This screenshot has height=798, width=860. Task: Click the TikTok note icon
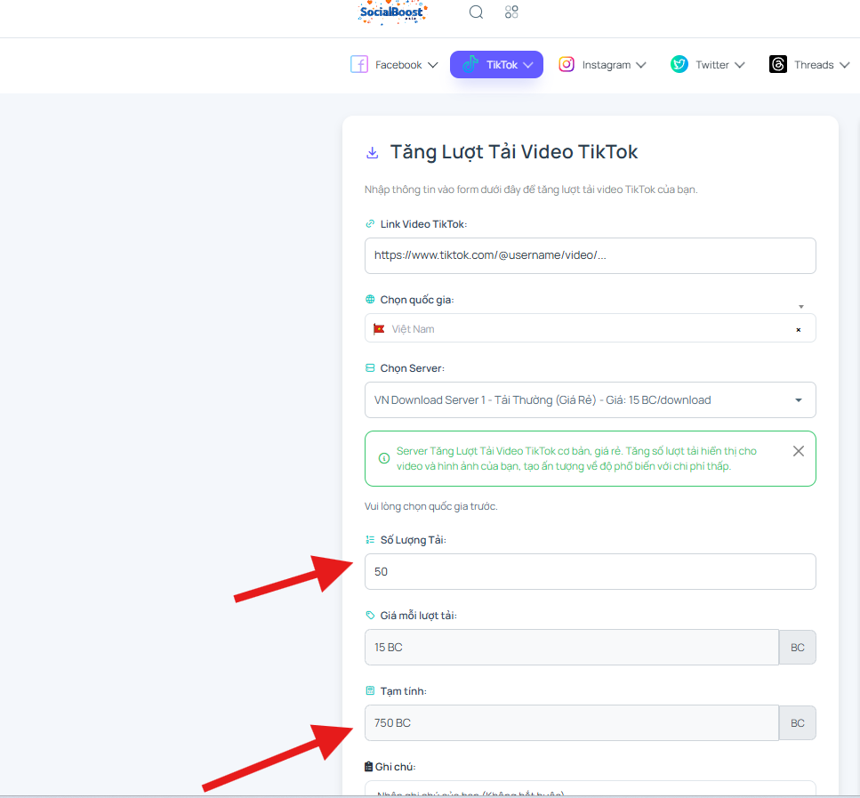coord(470,64)
